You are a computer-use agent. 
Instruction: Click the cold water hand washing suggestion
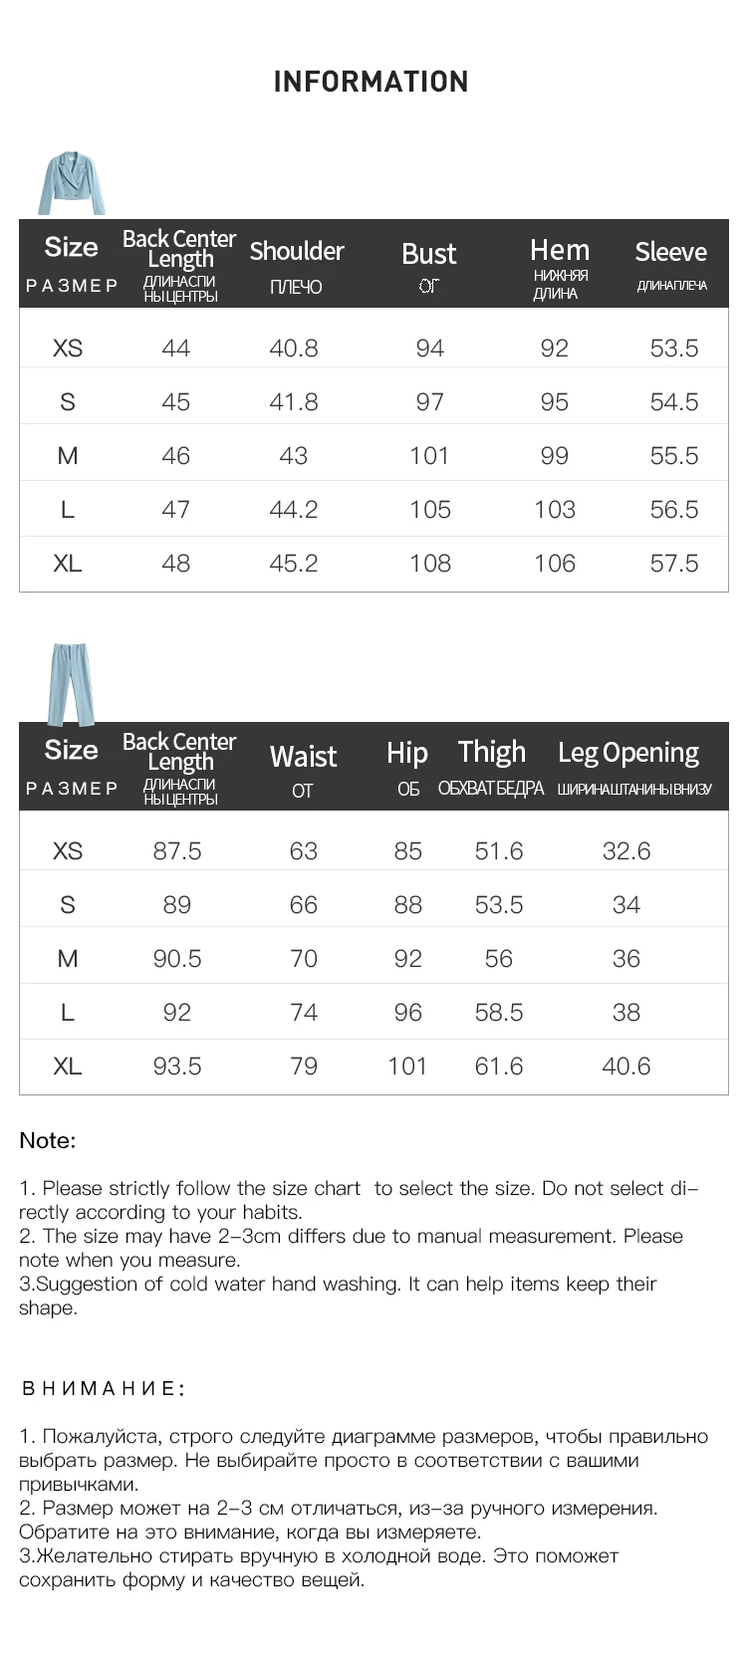click(x=338, y=1296)
